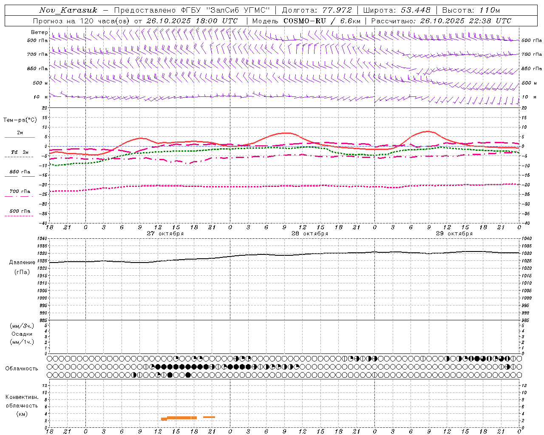Click the elevation value Высота: 110м

coord(471,10)
